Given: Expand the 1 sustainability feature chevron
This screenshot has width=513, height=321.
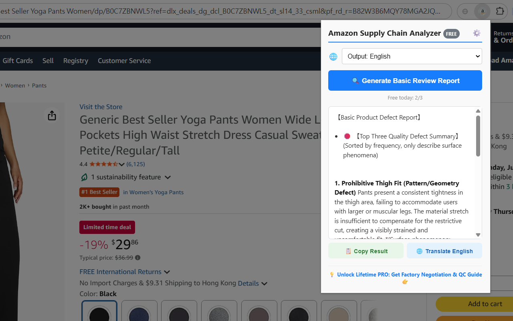Looking at the screenshot, I should pyautogui.click(x=168, y=177).
